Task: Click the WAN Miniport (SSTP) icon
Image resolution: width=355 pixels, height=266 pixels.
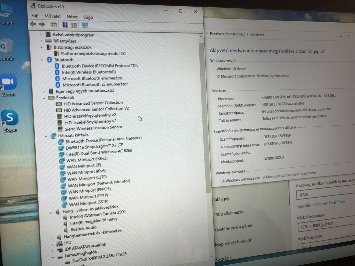Action: pos(65,205)
